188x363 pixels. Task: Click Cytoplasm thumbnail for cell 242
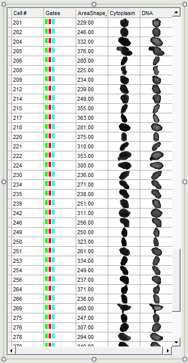(124, 213)
